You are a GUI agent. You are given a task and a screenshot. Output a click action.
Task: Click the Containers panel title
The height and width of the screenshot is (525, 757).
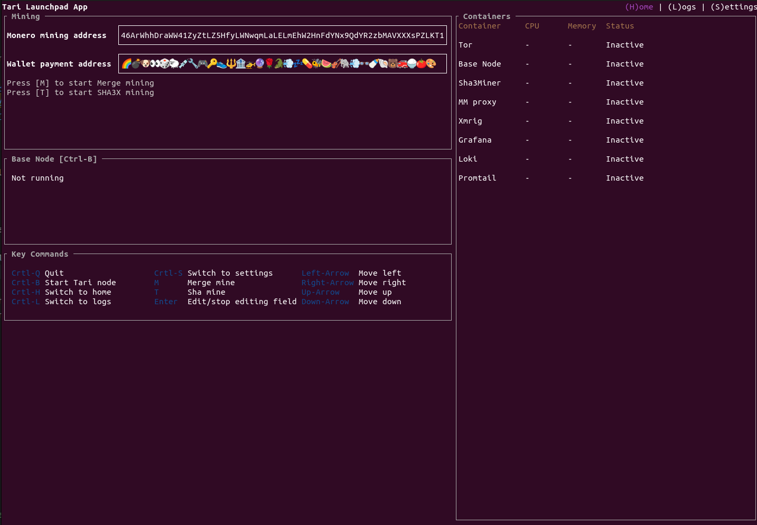(x=487, y=16)
